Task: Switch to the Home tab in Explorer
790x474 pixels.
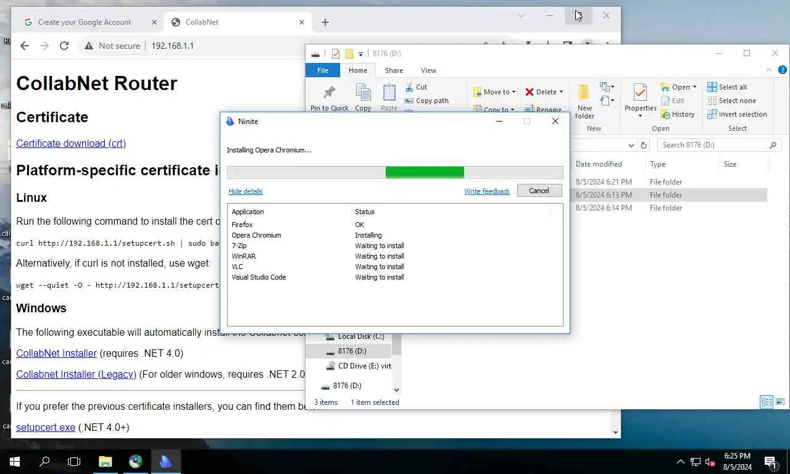Action: pos(358,70)
